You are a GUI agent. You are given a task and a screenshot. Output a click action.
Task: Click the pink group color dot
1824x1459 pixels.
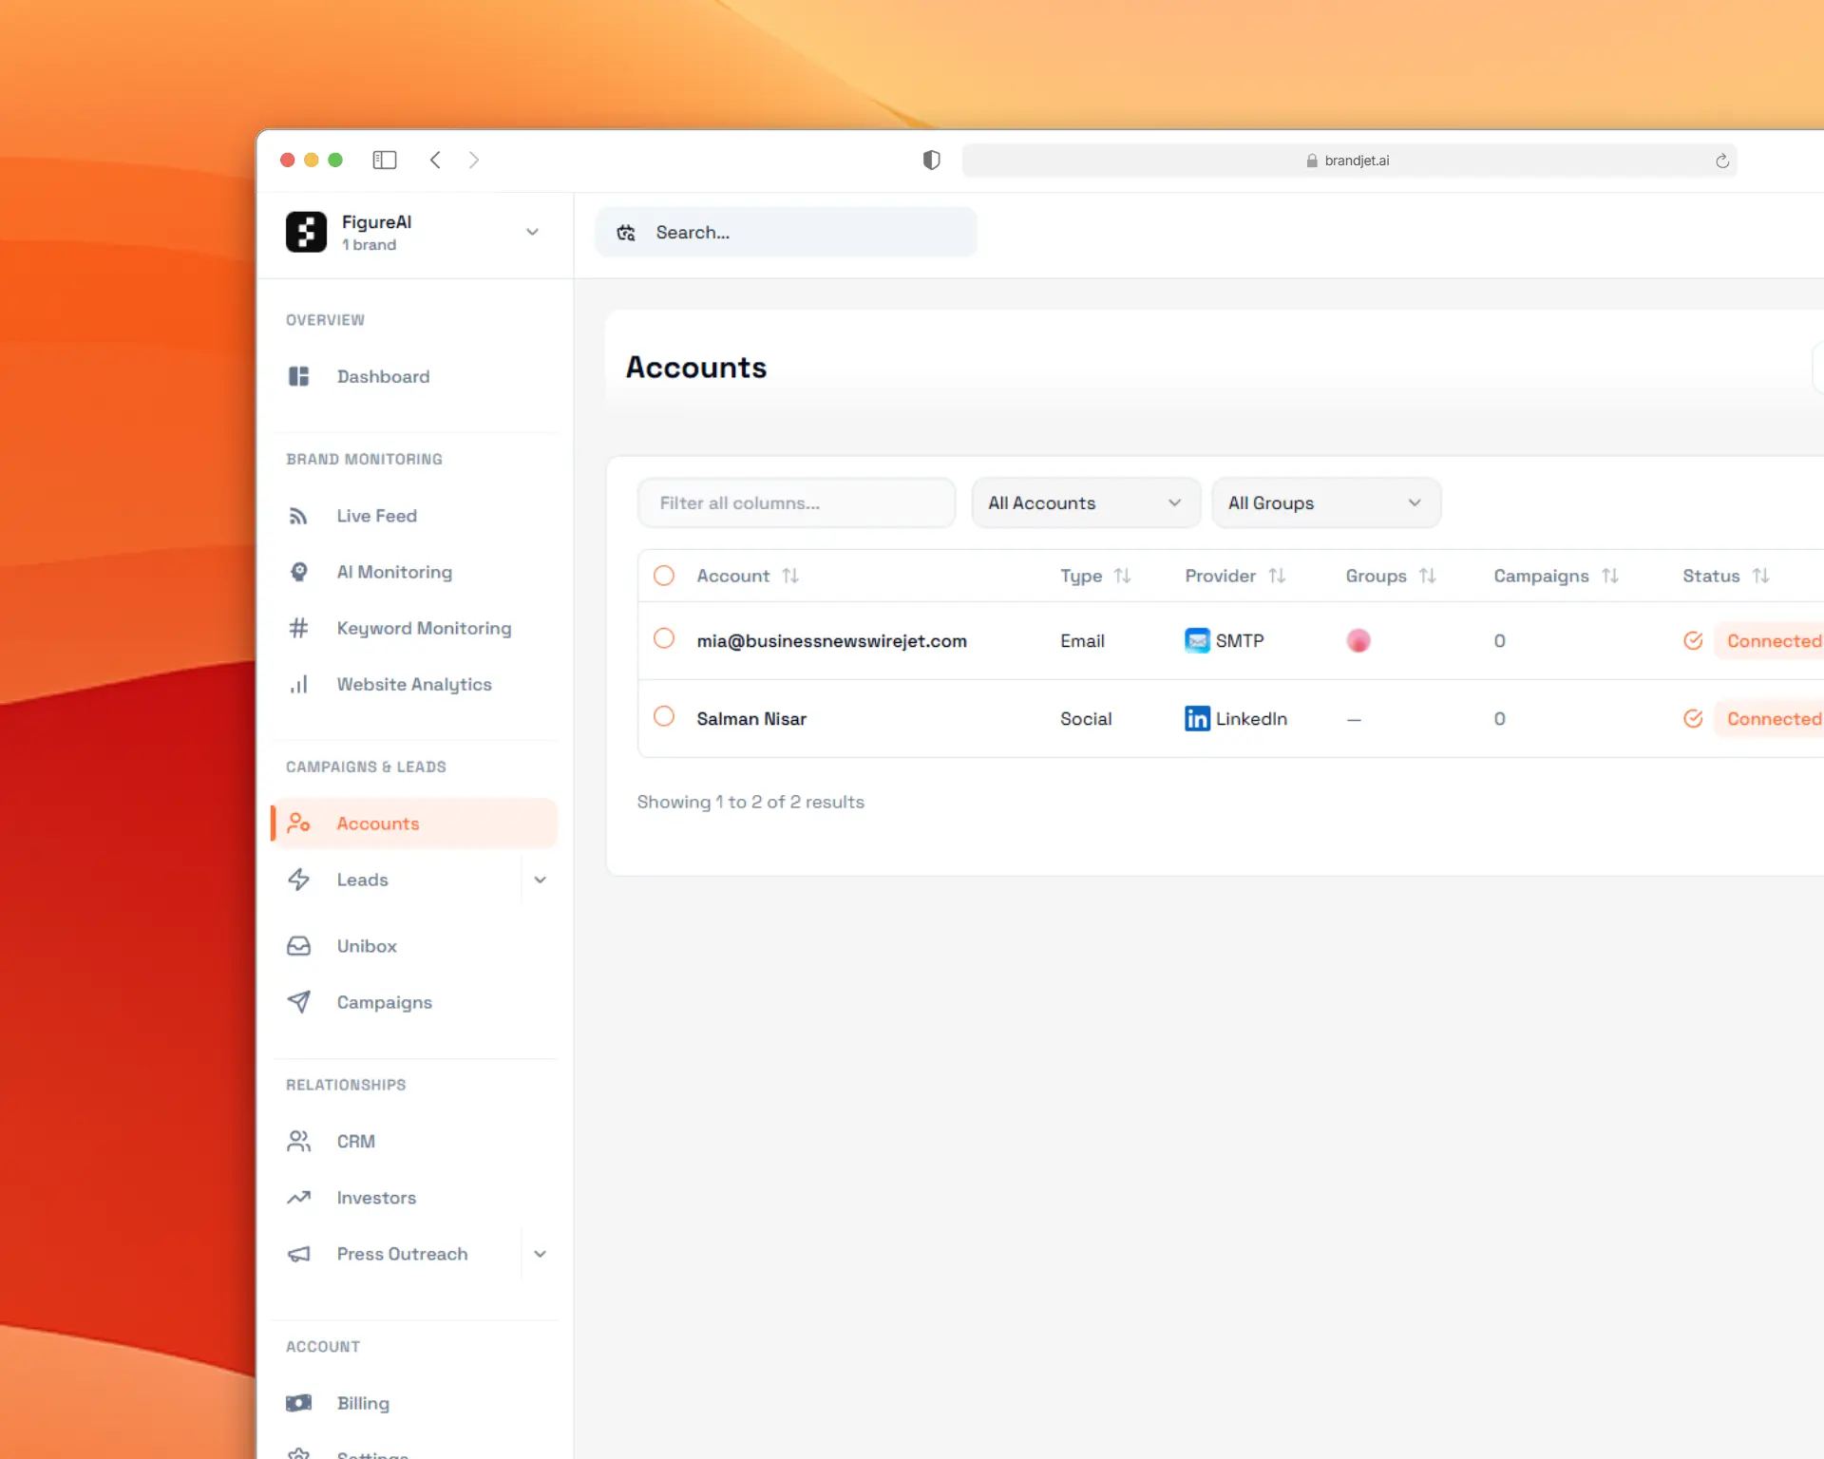coord(1358,640)
